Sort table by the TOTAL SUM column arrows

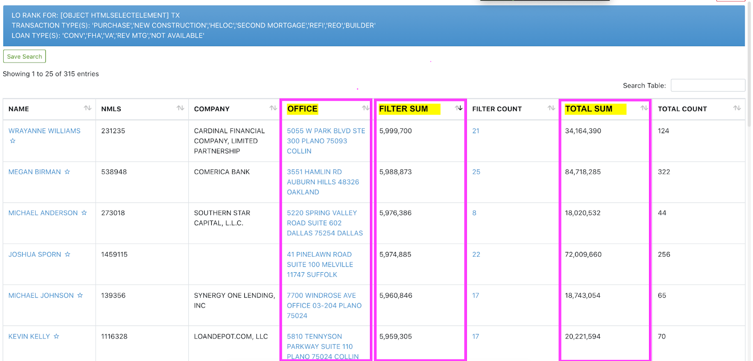pos(644,108)
